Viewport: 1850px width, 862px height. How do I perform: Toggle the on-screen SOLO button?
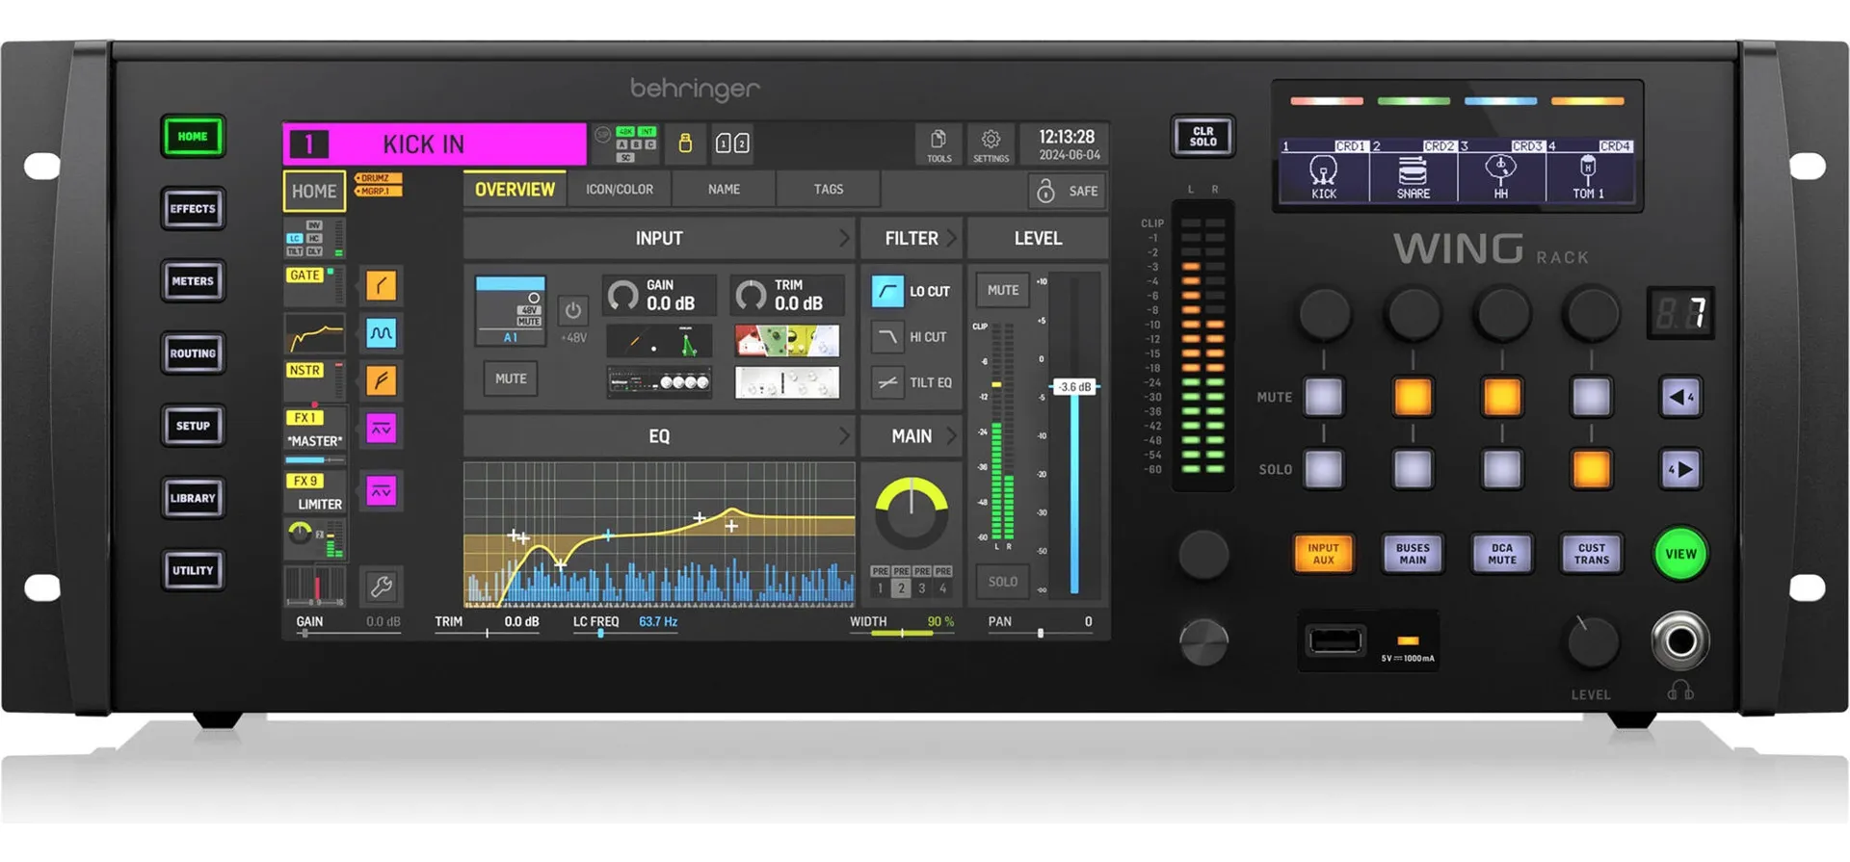pos(1003,582)
